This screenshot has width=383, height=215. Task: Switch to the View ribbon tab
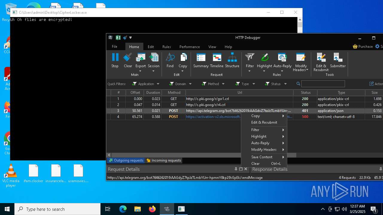[x=212, y=47]
